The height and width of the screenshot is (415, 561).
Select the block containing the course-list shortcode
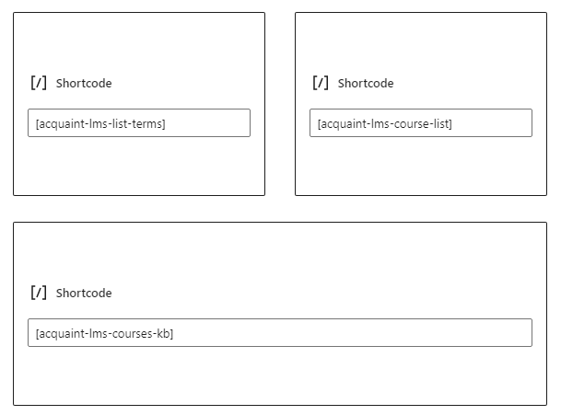[x=421, y=104]
